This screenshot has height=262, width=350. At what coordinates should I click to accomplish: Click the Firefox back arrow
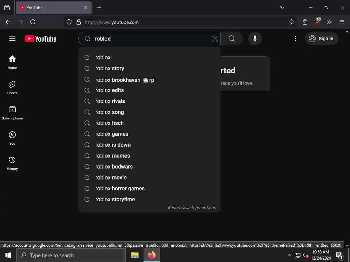pyautogui.click(x=8, y=22)
